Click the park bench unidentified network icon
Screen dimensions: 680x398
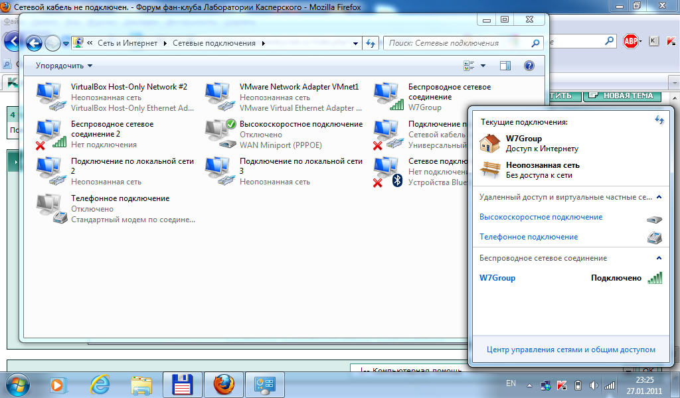489,170
